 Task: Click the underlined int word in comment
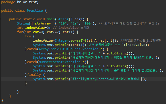tap(150, 40)
